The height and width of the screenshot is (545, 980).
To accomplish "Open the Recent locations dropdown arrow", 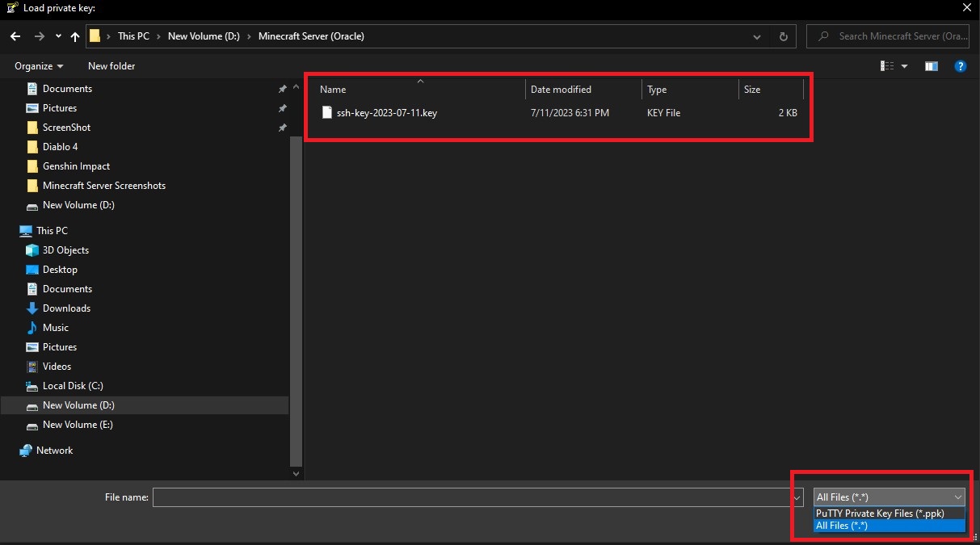I will [58, 36].
